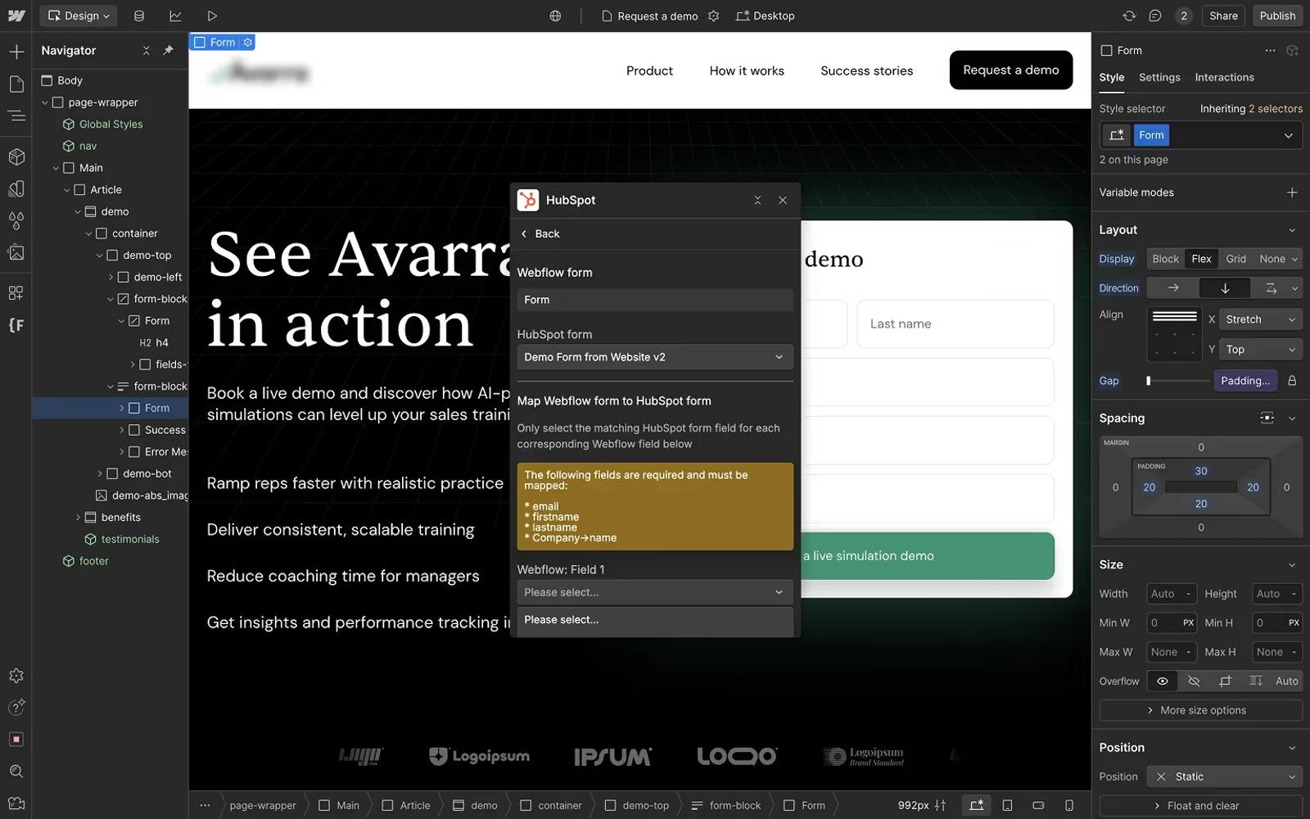Pin the Navigator panel
Image resolution: width=1310 pixels, height=819 pixels.
169,50
